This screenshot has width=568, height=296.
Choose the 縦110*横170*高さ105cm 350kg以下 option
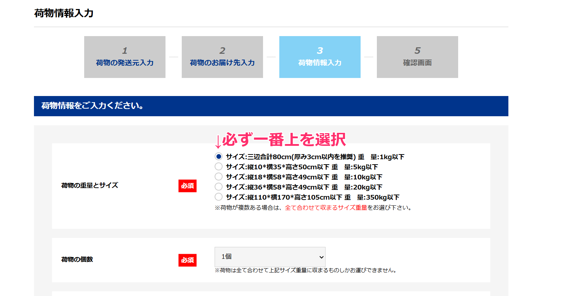219,197
